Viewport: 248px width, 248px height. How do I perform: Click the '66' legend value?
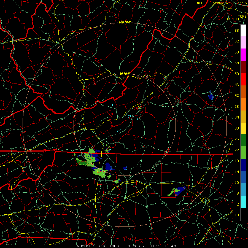[237, 30]
